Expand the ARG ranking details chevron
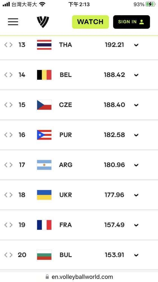 (x=136, y=165)
